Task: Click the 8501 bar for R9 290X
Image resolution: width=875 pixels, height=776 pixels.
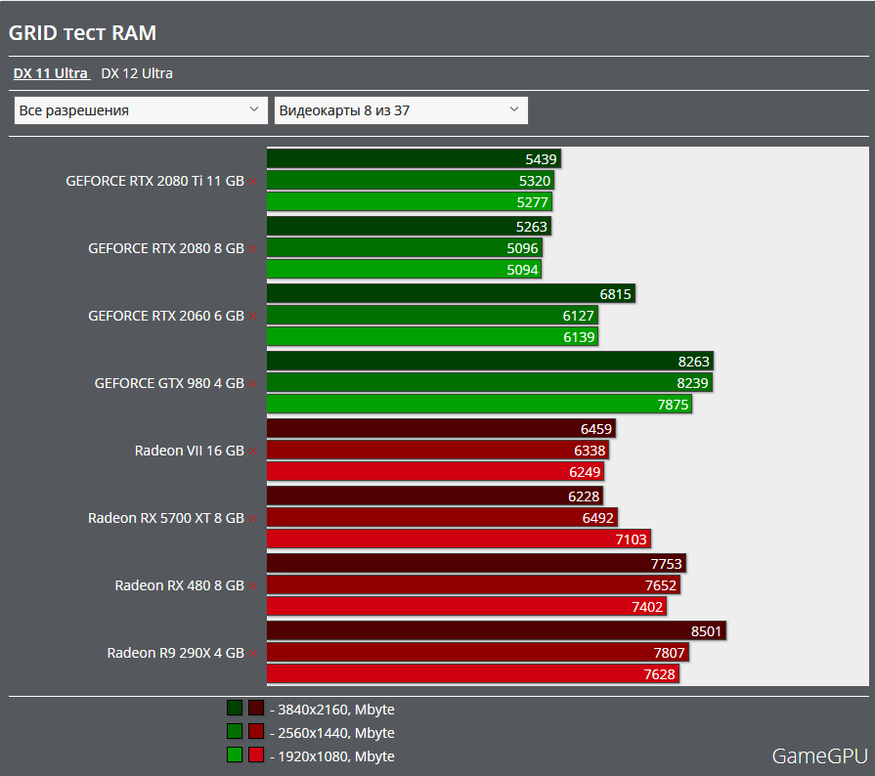Action: [x=497, y=631]
